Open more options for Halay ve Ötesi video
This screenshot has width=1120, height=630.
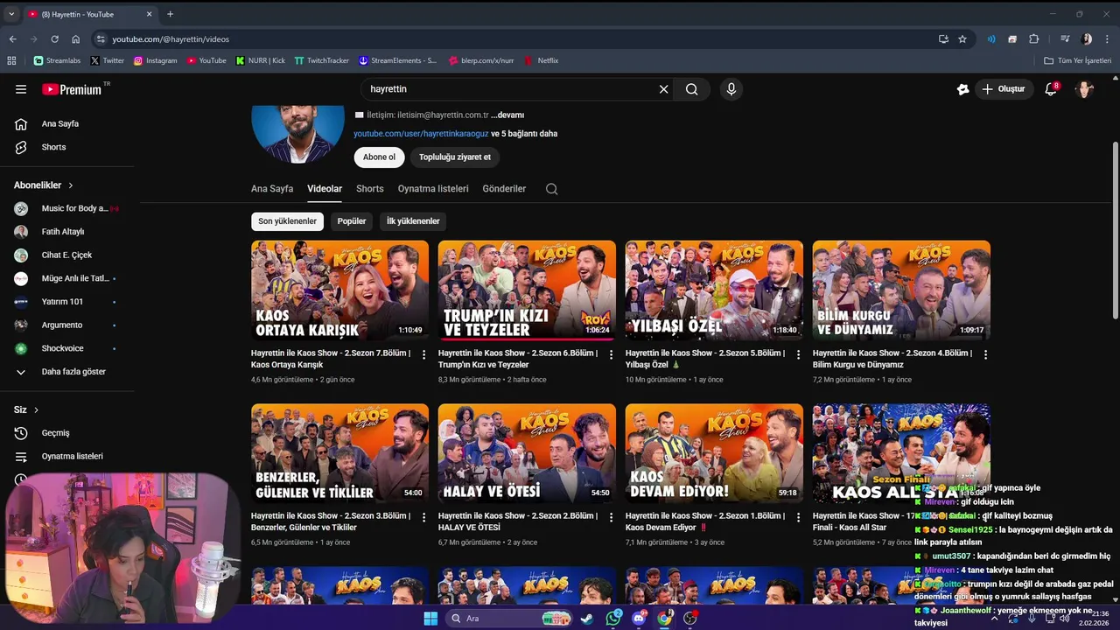click(611, 517)
